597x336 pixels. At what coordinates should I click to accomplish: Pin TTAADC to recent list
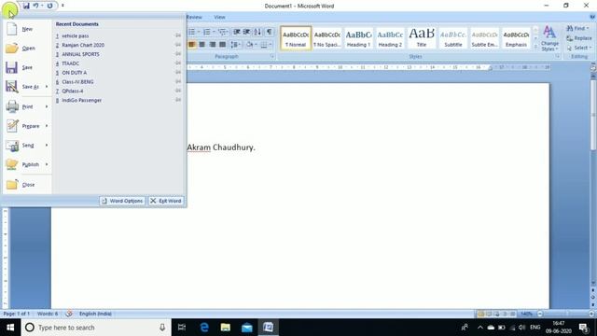click(178, 63)
